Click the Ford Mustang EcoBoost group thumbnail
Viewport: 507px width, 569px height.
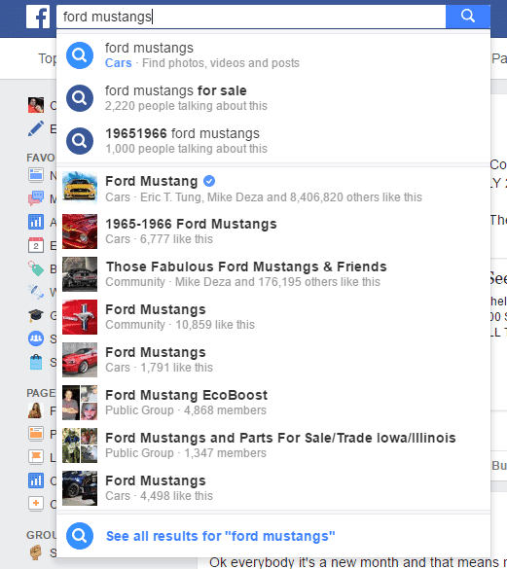[80, 403]
